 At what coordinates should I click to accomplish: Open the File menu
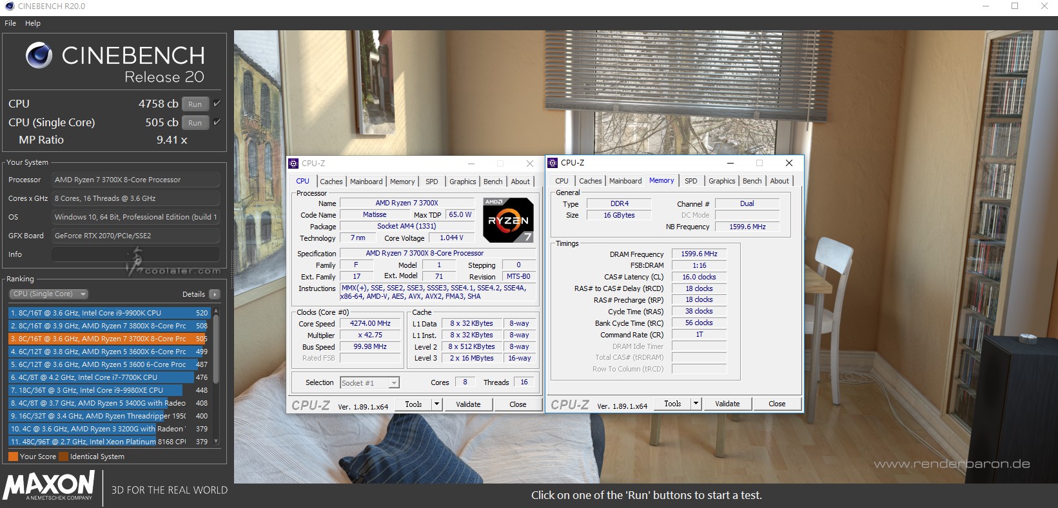click(10, 23)
